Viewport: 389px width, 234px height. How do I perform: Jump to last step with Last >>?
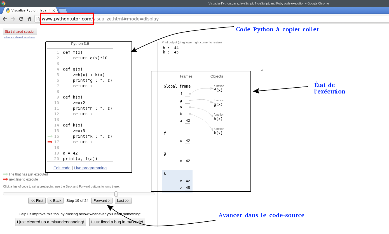[123, 200]
